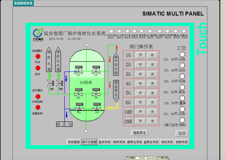The width and height of the screenshot is (225, 160).
Task: Click the 2G valve symbol
Action: 78,69
